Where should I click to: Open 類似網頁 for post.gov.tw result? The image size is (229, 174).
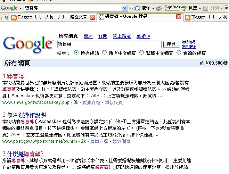click(122, 141)
